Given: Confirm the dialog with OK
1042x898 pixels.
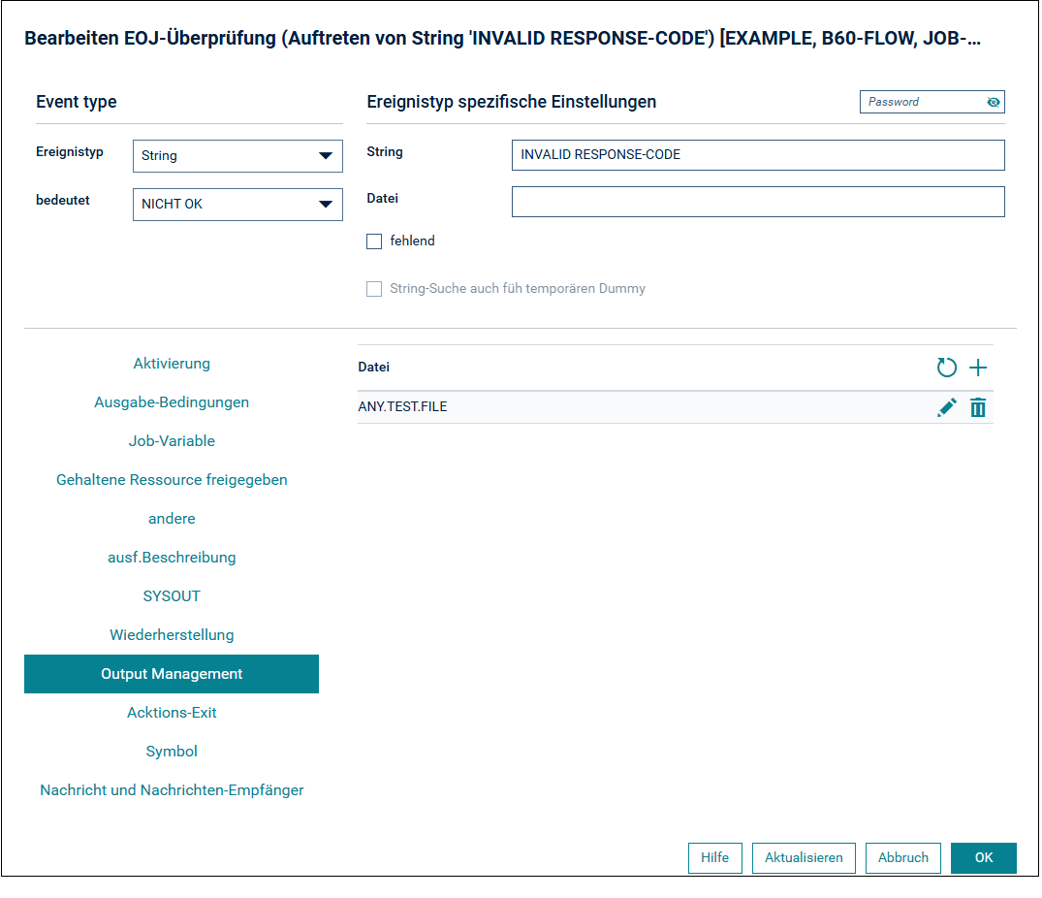Looking at the screenshot, I should 984,857.
